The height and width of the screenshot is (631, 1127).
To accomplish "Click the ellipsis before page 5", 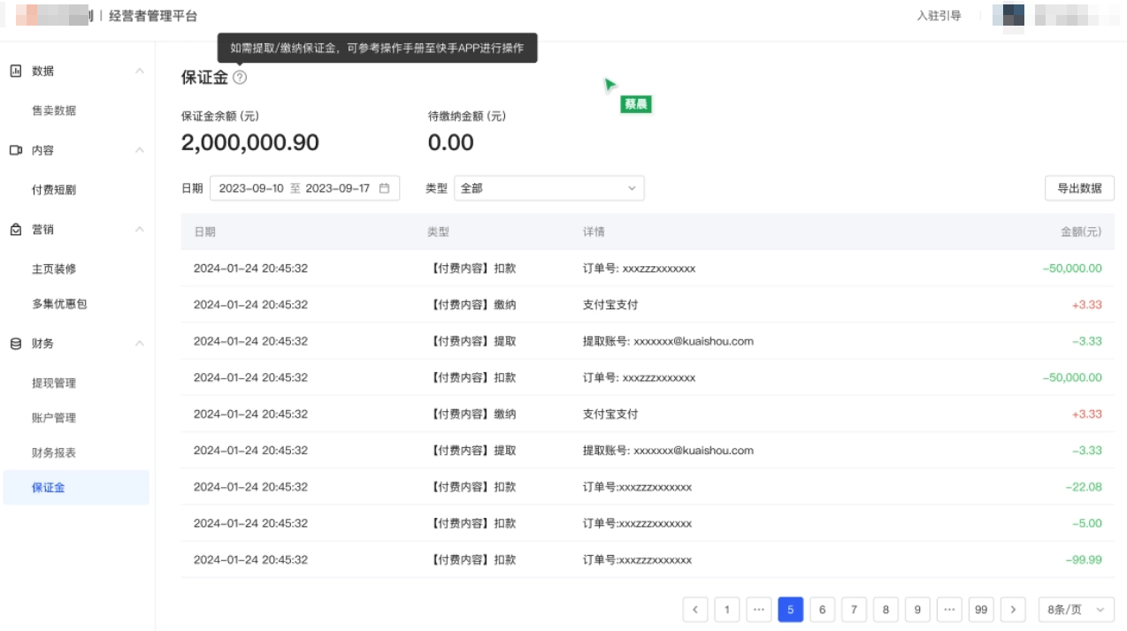I will click(759, 610).
